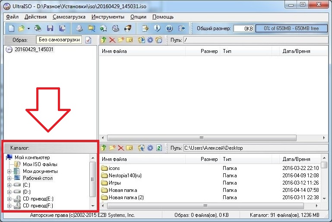Open dropdown arrow next to Open icon
The width and height of the screenshot is (332, 222).
[28, 28]
